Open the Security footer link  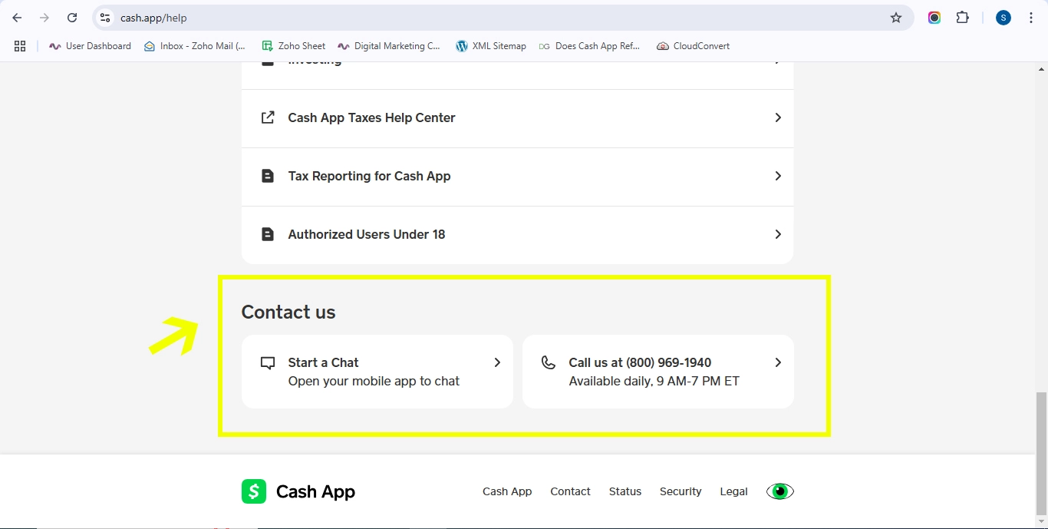click(x=681, y=491)
